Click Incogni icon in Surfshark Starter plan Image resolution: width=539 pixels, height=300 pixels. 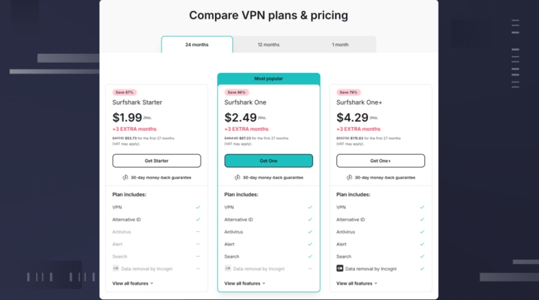click(116, 269)
